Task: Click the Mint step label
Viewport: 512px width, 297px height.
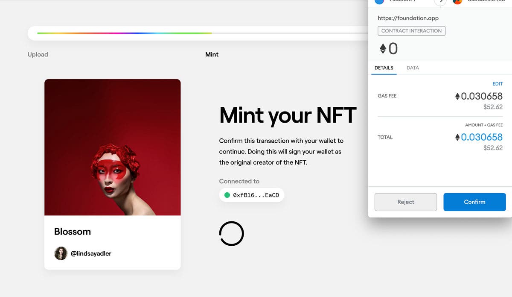Action: click(x=212, y=55)
